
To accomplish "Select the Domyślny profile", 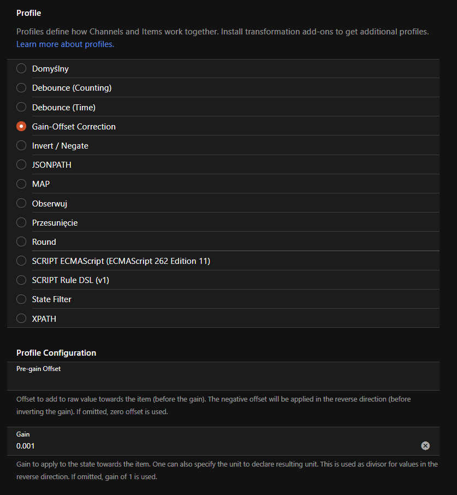I will [21, 69].
